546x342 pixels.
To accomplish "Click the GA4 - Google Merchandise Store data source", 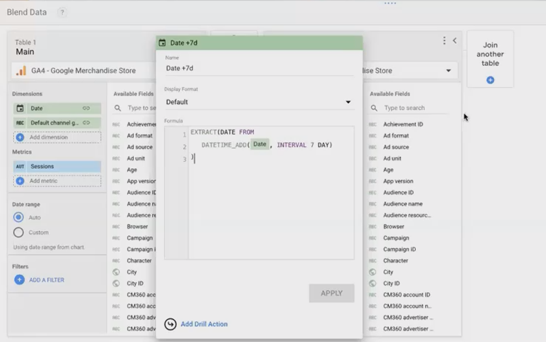I will point(83,70).
